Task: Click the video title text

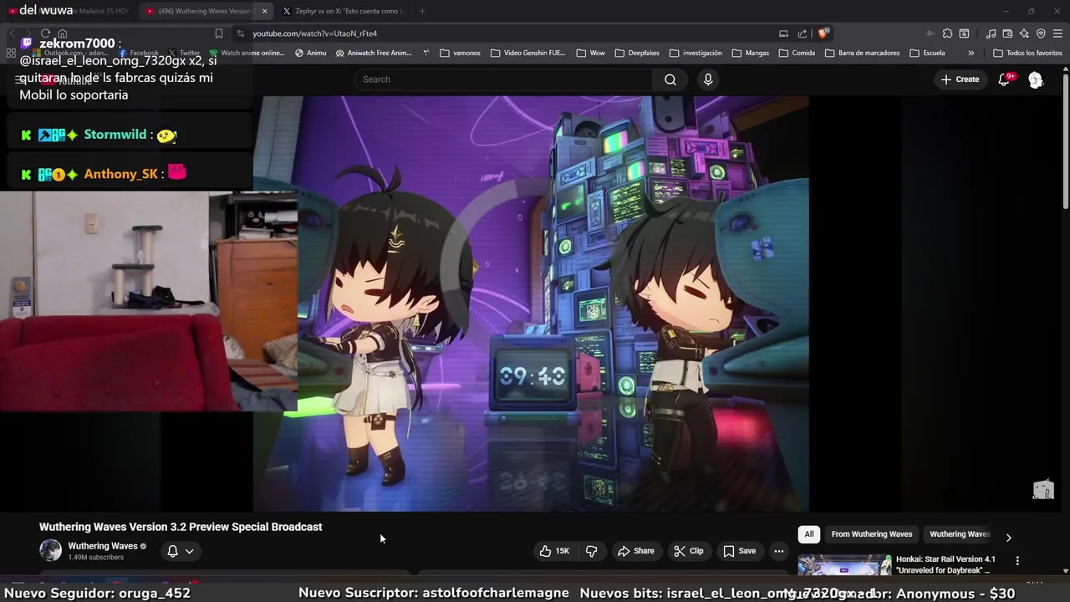Action: click(x=181, y=527)
